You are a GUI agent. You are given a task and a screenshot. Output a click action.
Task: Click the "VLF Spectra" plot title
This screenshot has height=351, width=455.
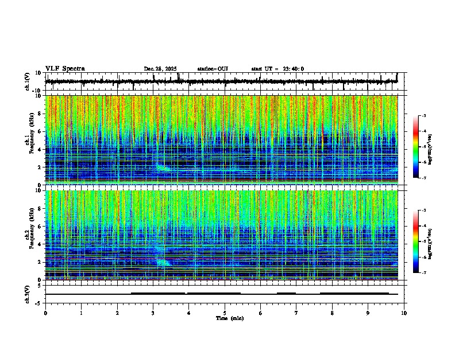click(65, 69)
